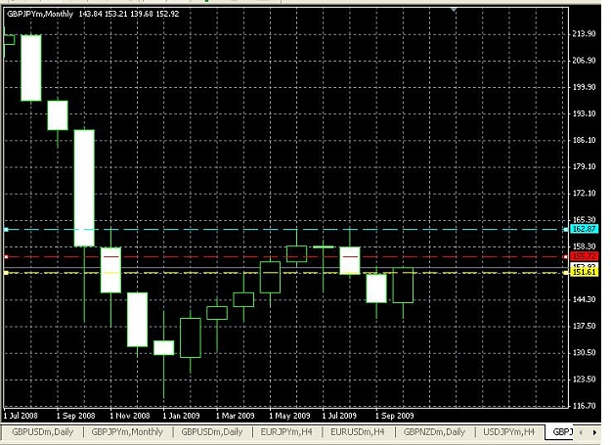611x445 pixels.
Task: Open the GBPUSDm,Daily tab beside EURJPYm,H4
Action: [212, 431]
